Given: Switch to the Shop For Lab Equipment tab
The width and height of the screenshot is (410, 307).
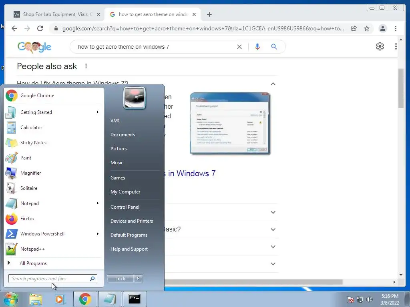Looking at the screenshot, I should point(53,14).
